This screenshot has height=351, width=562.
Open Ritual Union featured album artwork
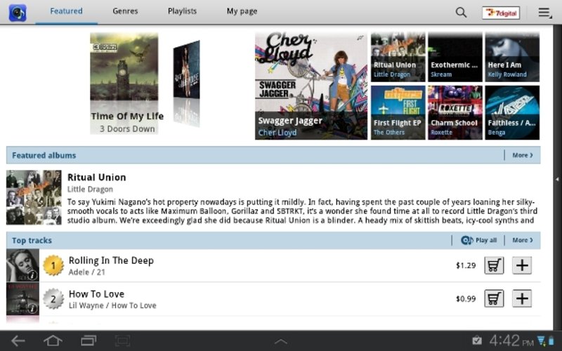coord(34,197)
